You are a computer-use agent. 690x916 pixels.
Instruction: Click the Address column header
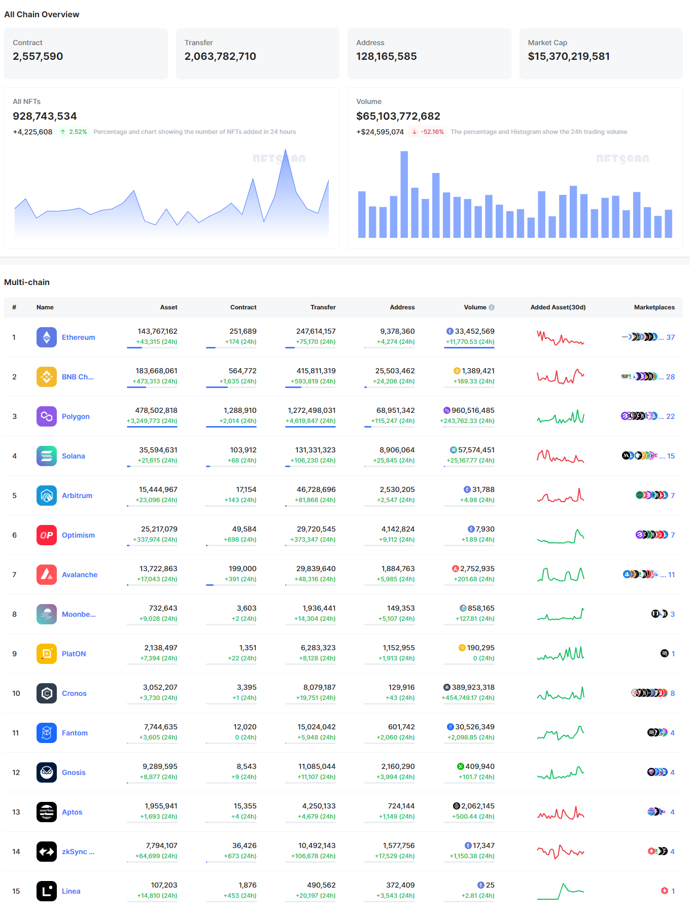coord(402,307)
